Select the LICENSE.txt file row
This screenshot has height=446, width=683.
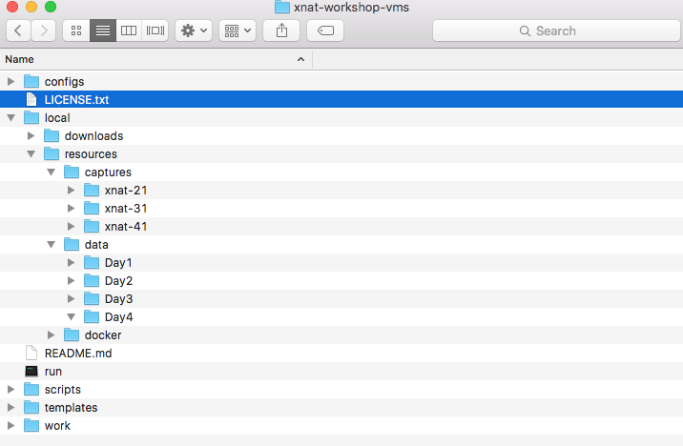click(x=76, y=99)
